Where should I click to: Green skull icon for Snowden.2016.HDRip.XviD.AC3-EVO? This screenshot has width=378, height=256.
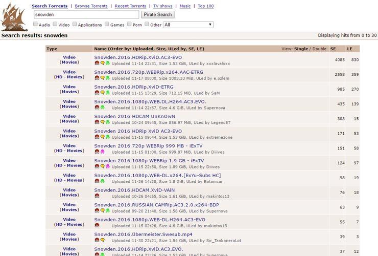click(108, 63)
